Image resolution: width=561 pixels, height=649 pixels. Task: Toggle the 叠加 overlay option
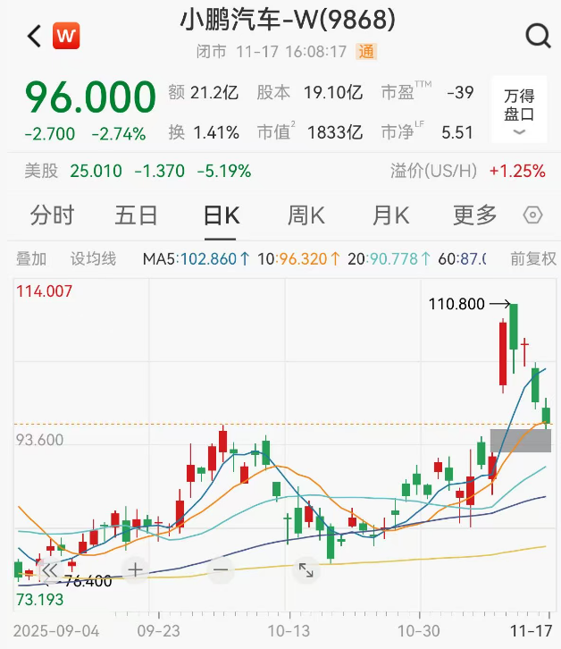coord(31,259)
